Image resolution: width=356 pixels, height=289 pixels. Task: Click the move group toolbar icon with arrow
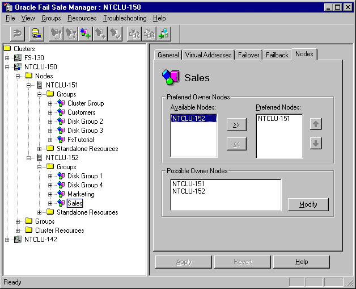tap(100, 34)
